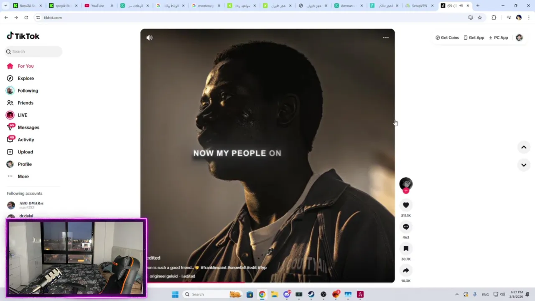Image resolution: width=535 pixels, height=301 pixels.
Task: Open Profile from sidebar
Action: tap(19, 164)
